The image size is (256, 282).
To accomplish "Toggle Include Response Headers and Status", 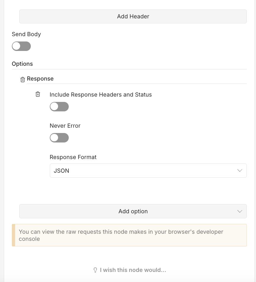I will (x=59, y=107).
